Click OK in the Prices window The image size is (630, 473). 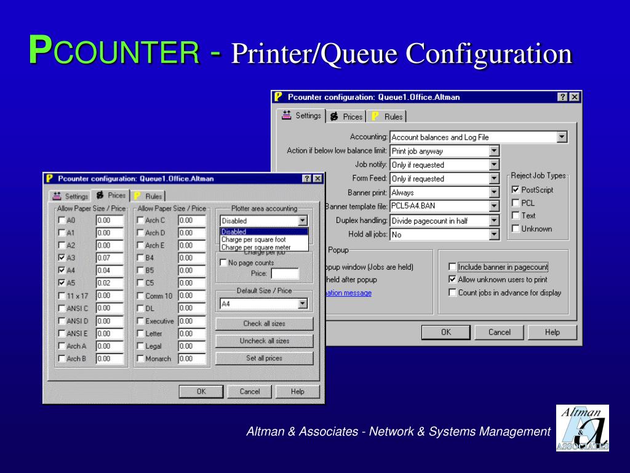201,391
